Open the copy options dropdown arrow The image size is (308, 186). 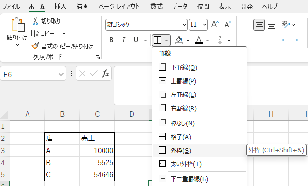[64, 33]
